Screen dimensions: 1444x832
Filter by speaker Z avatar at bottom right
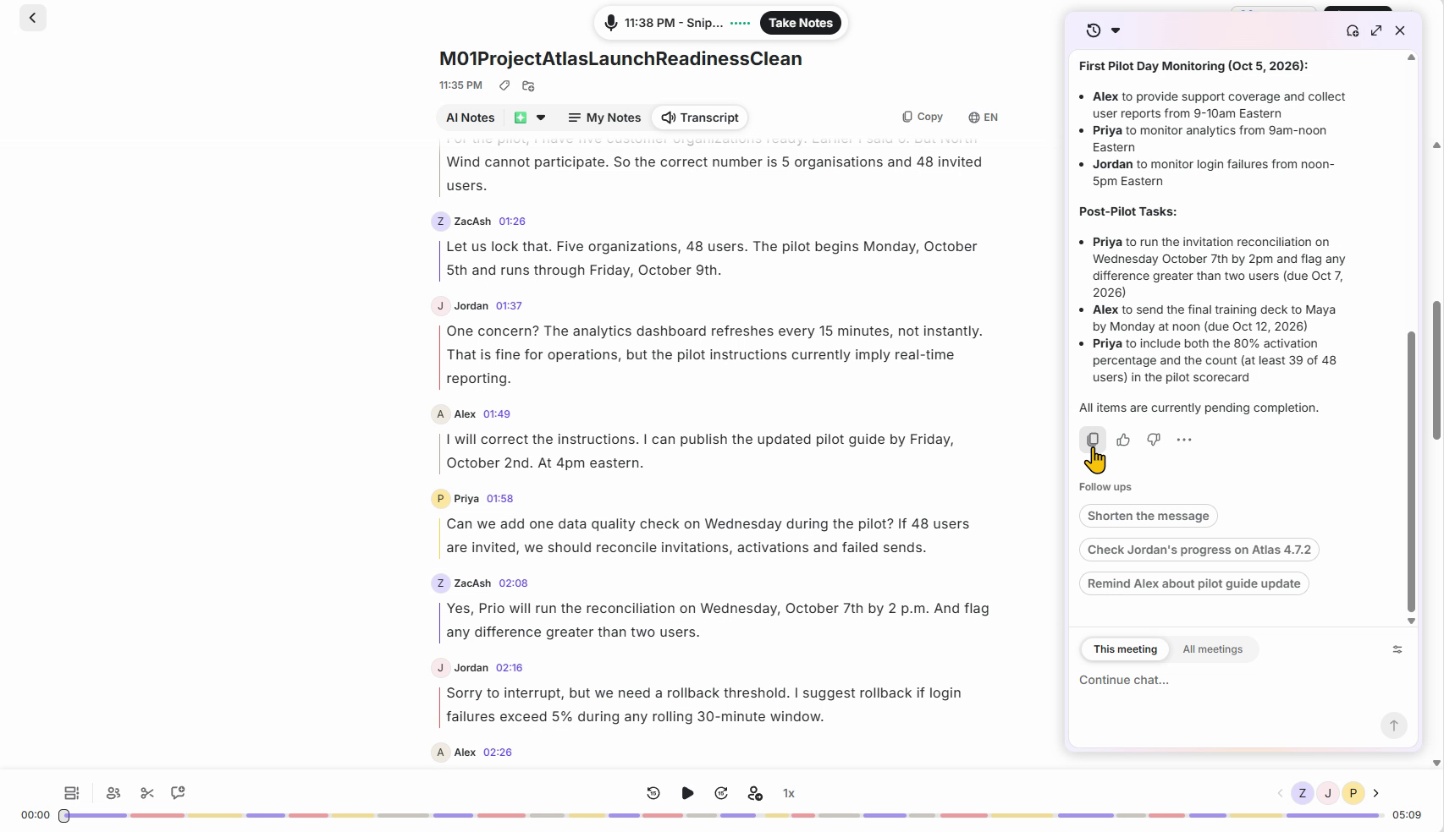point(1303,793)
